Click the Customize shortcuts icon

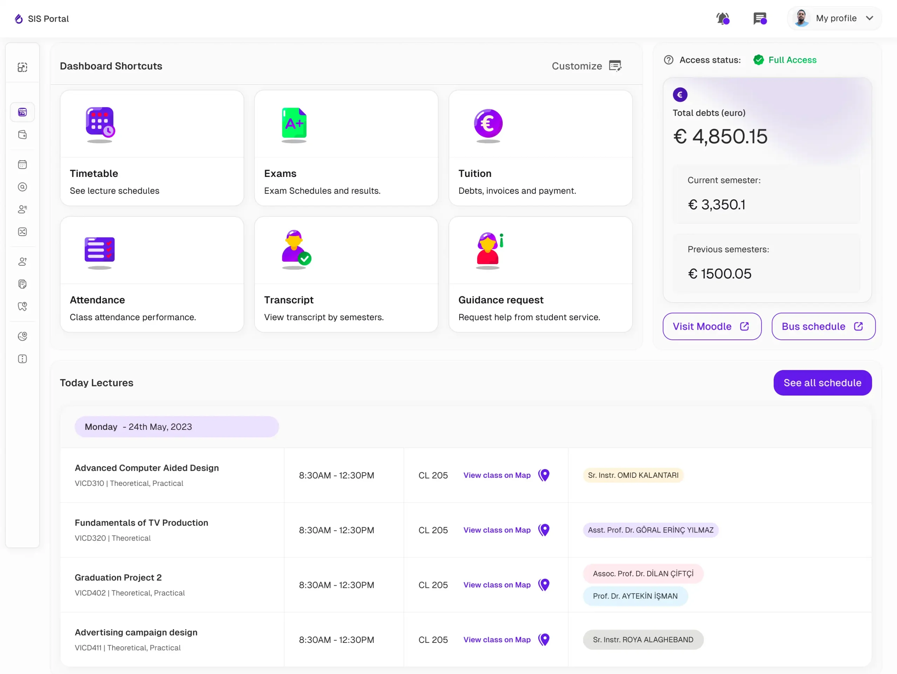(x=615, y=66)
